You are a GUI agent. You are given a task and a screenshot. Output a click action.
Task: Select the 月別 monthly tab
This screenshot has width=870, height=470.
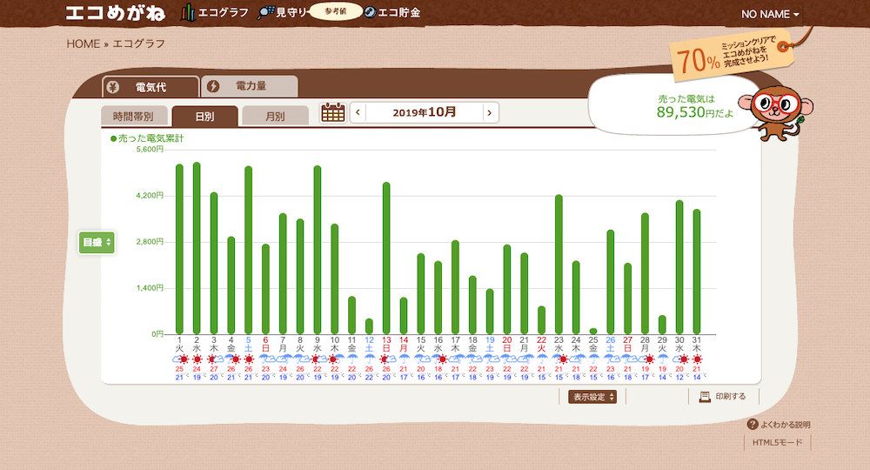[x=275, y=116]
